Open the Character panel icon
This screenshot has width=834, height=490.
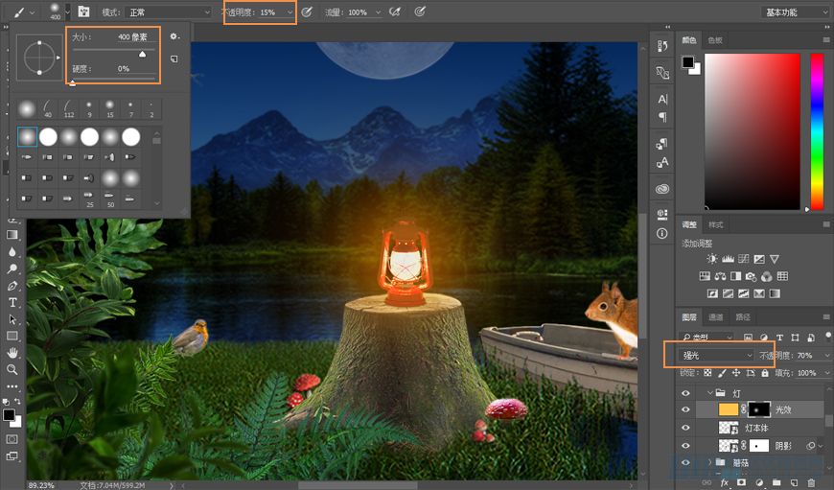click(662, 99)
